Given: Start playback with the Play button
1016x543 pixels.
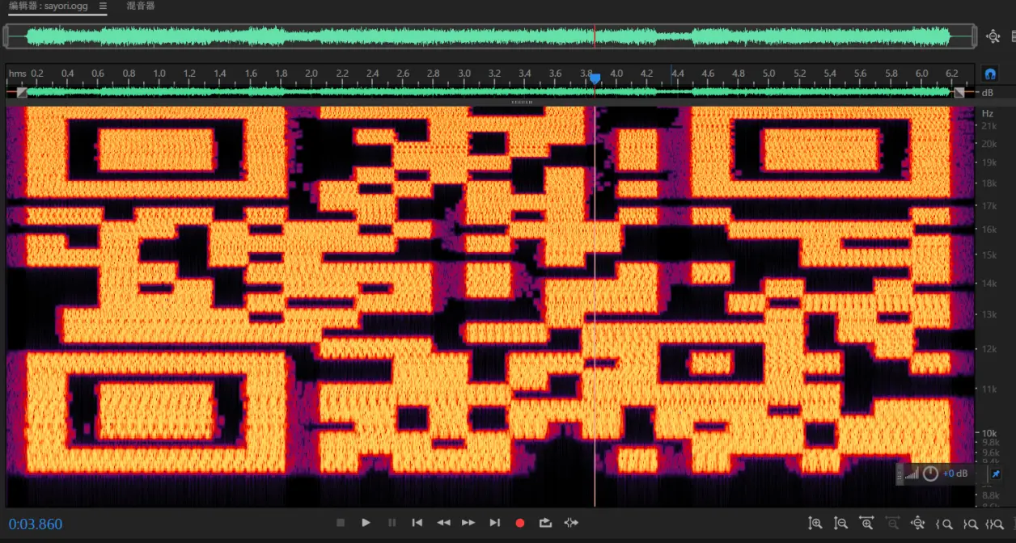Looking at the screenshot, I should pyautogui.click(x=366, y=523).
